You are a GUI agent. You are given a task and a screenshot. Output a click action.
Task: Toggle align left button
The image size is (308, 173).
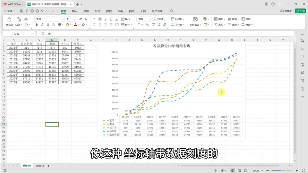coord(94,25)
